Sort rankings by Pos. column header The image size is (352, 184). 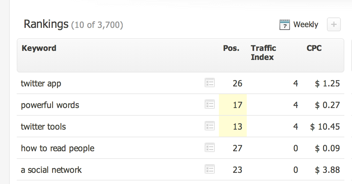pyautogui.click(x=231, y=48)
